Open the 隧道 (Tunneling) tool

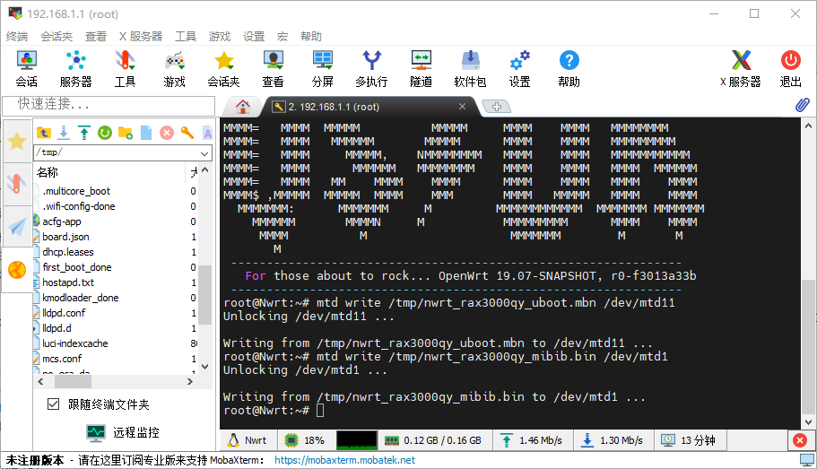(421, 69)
